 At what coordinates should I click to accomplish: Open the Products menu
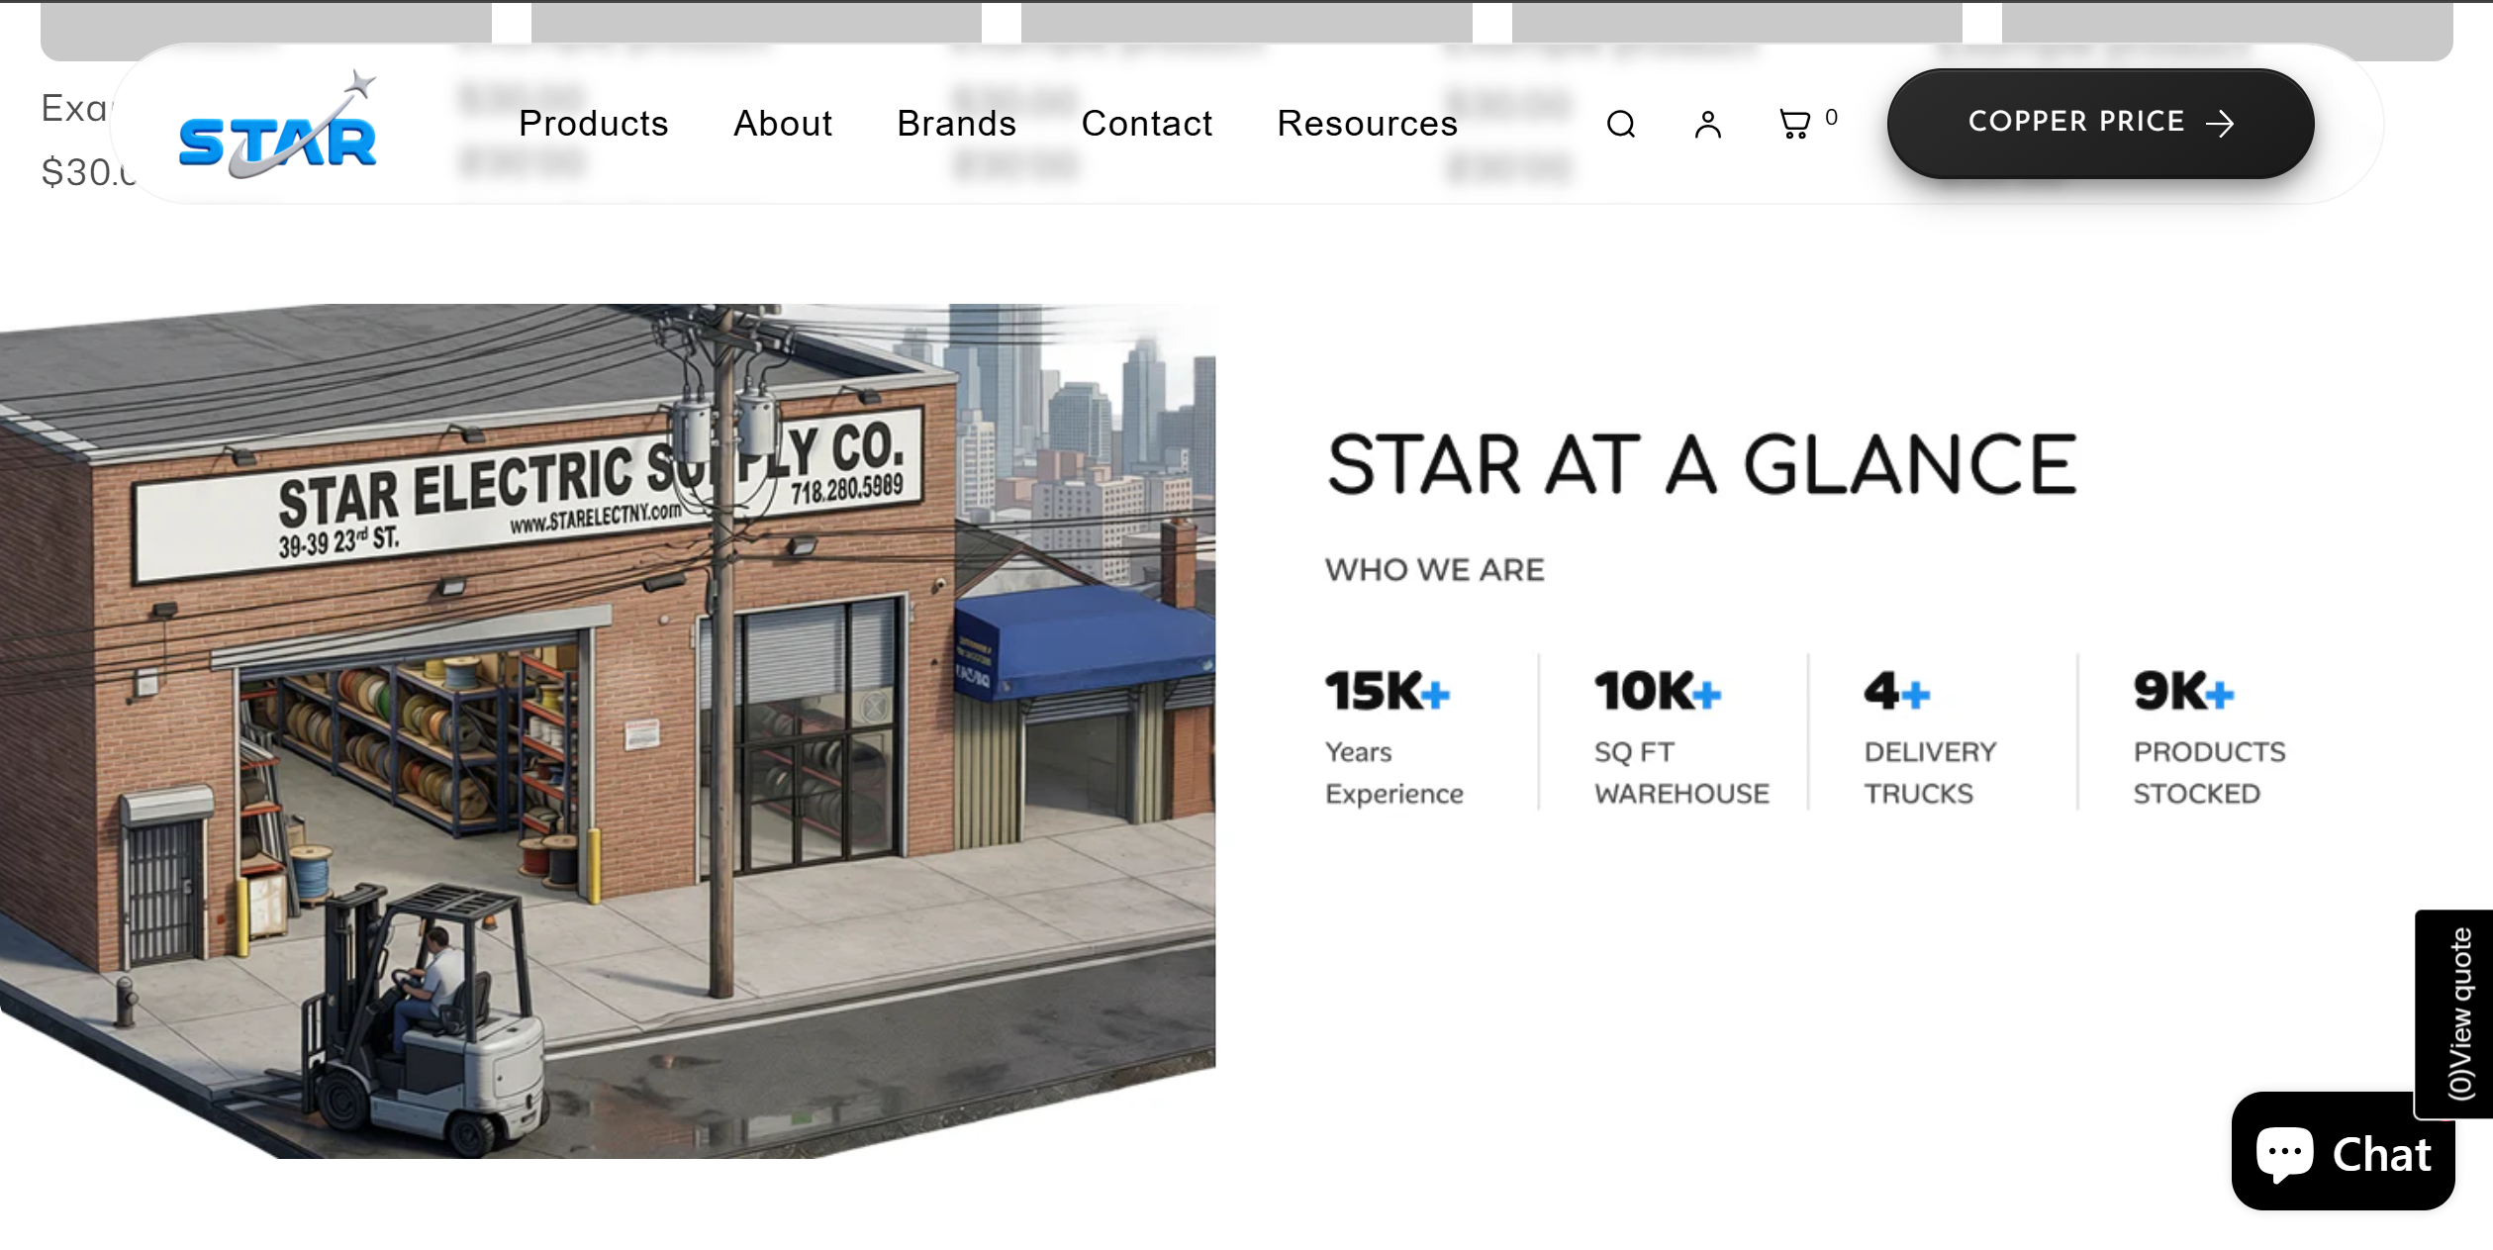tap(594, 124)
